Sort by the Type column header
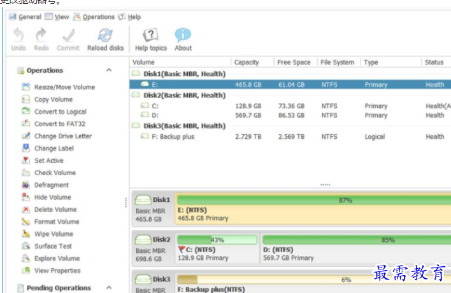Viewport: 451px width, 293px height. click(391, 62)
